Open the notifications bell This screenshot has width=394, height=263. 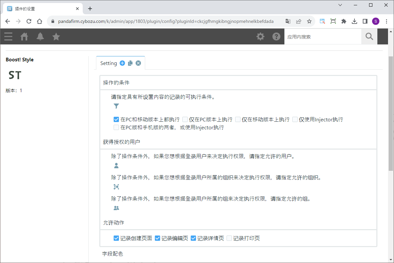pyautogui.click(x=40, y=36)
